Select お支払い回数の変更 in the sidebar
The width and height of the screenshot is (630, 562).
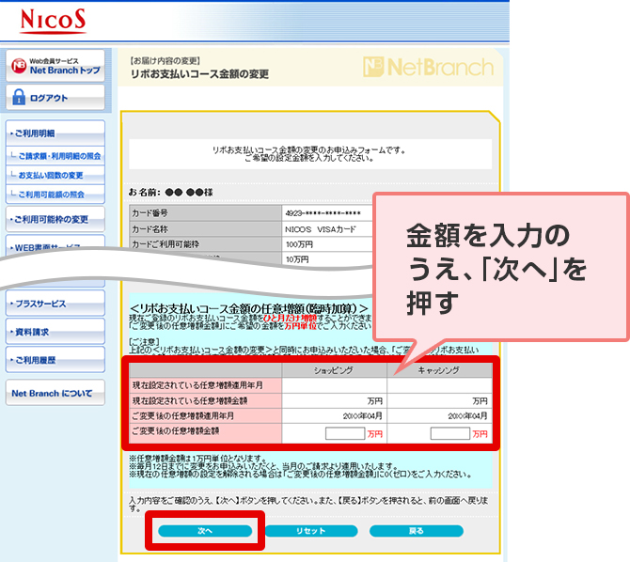51,175
